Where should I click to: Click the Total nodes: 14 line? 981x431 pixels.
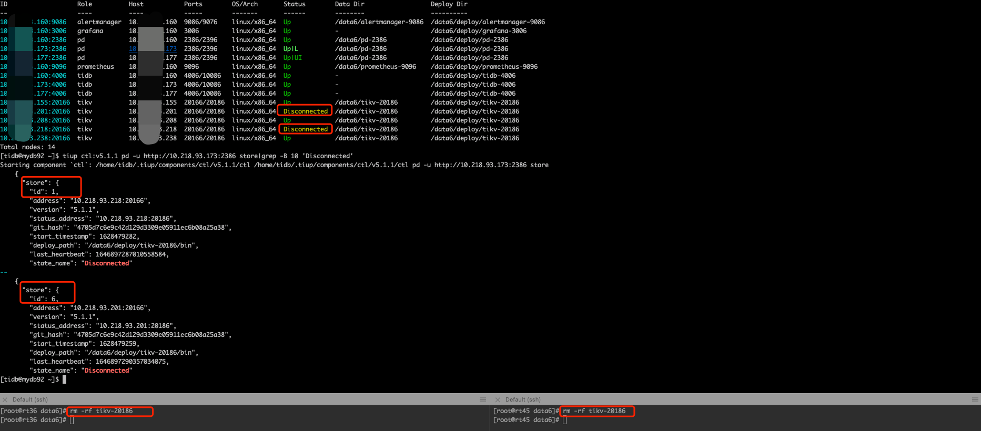27,147
